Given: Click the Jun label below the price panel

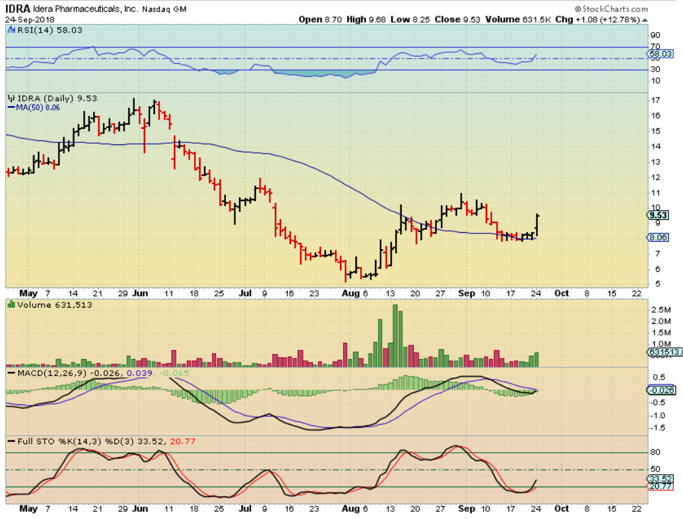Looking at the screenshot, I should pyautogui.click(x=140, y=293).
